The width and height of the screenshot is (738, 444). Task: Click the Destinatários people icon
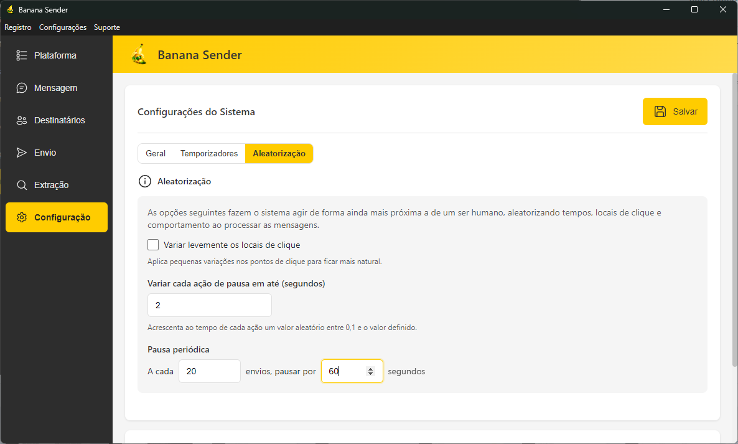(x=22, y=120)
